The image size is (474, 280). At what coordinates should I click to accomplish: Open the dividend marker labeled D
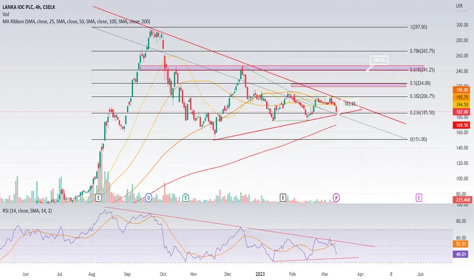click(x=148, y=198)
